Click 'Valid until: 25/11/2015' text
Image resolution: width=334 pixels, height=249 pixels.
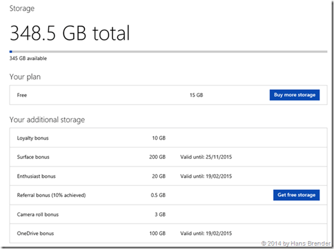[206, 157]
